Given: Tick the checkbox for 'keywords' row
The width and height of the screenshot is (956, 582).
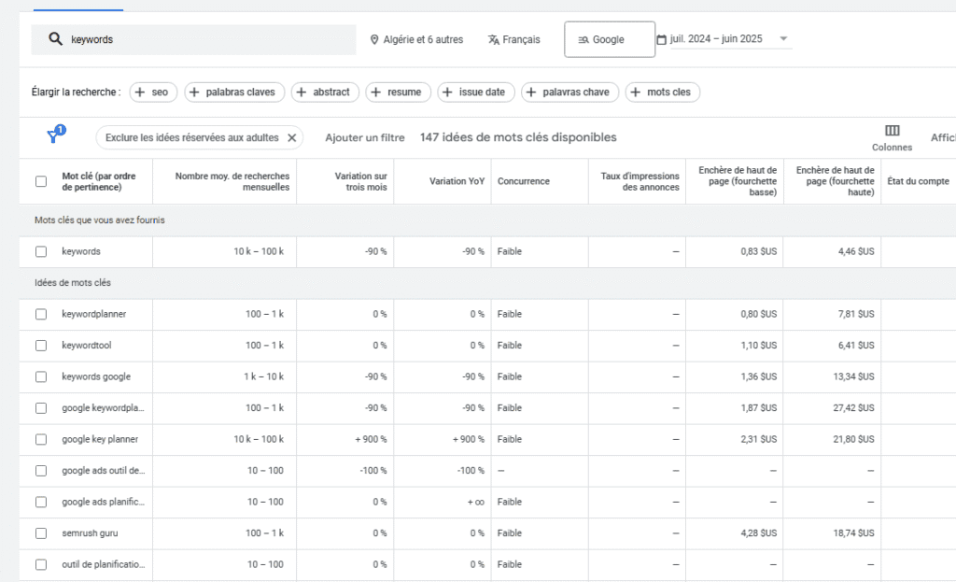Looking at the screenshot, I should 41,251.
